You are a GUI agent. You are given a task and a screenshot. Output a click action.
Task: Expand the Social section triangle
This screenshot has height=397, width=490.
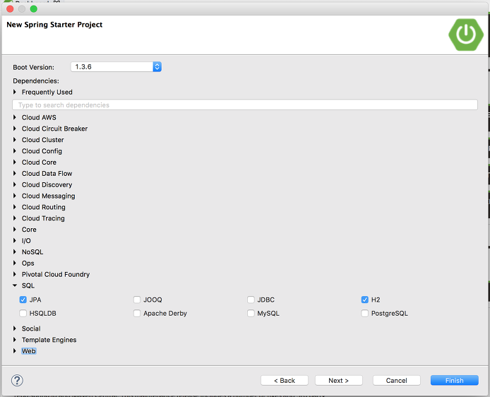click(14, 328)
